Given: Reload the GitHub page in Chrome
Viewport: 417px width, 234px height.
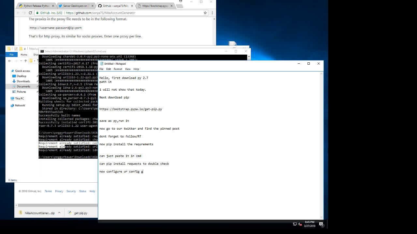Looking at the screenshot, I should coord(30,13).
